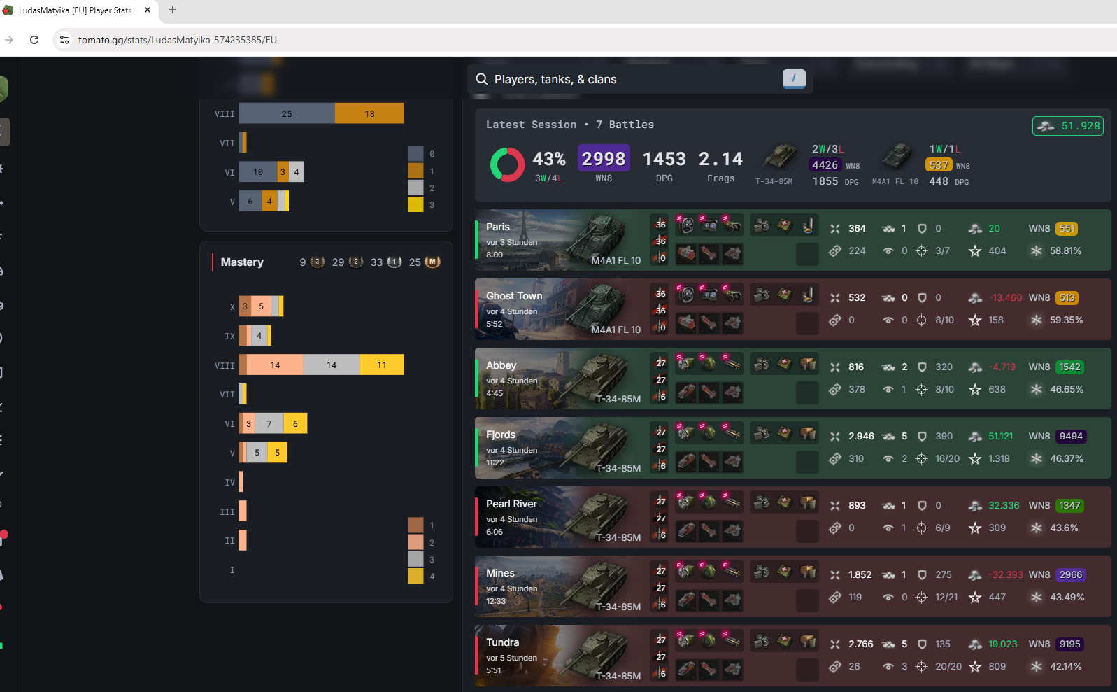Image resolution: width=1117 pixels, height=692 pixels.
Task: Close the LudasMatyika Player Stats tab
Action: point(148,10)
